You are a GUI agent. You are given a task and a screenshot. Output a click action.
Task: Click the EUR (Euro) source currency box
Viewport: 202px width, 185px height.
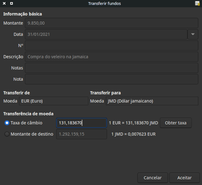54,101
